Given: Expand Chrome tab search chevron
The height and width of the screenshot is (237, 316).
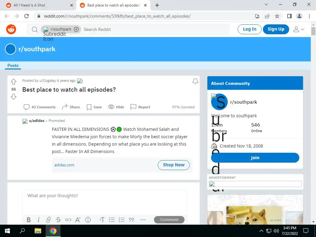Looking at the screenshot, I should point(266,4).
